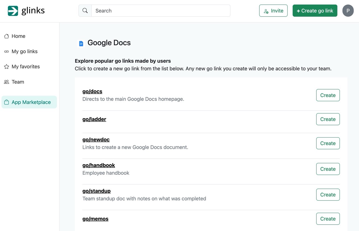Open the go/newdoc link title
Image resolution: width=359 pixels, height=231 pixels.
pyautogui.click(x=96, y=140)
